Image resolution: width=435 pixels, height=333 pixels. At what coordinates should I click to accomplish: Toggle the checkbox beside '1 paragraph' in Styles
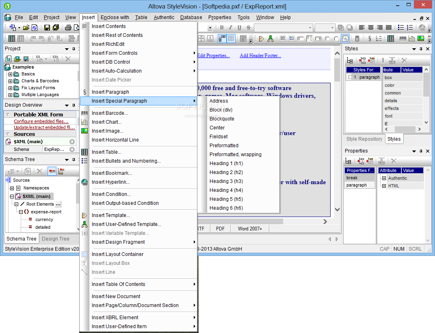tap(350, 77)
